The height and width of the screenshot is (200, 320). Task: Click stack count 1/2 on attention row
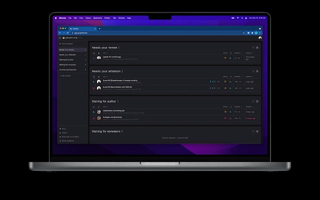[x=212, y=81]
